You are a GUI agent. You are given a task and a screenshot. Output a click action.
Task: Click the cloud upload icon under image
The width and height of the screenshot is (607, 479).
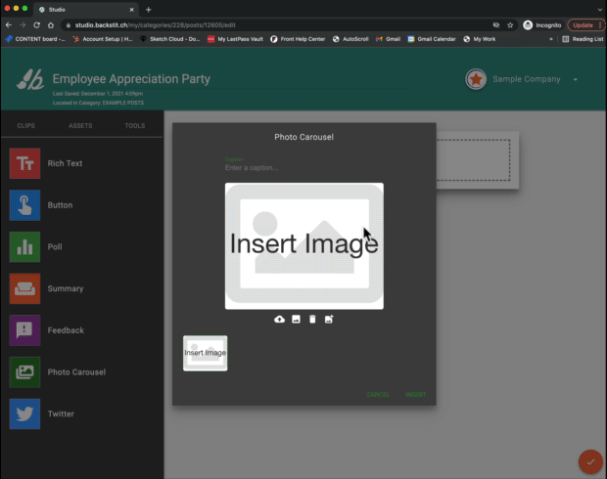[x=279, y=319]
